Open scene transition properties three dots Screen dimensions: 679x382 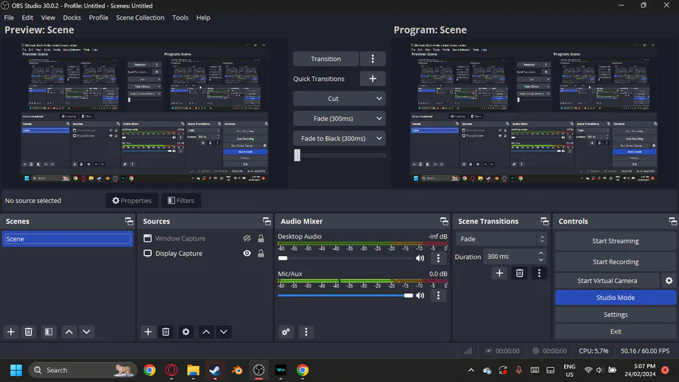coord(539,273)
